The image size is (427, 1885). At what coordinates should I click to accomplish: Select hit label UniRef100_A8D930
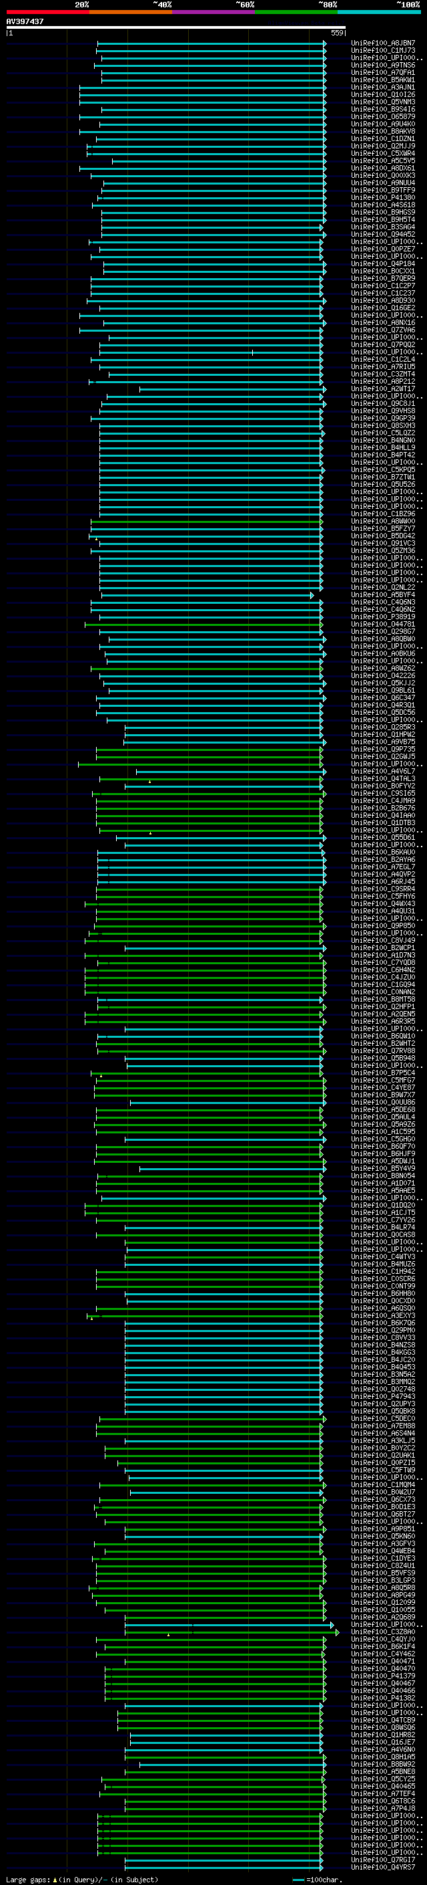point(383,300)
